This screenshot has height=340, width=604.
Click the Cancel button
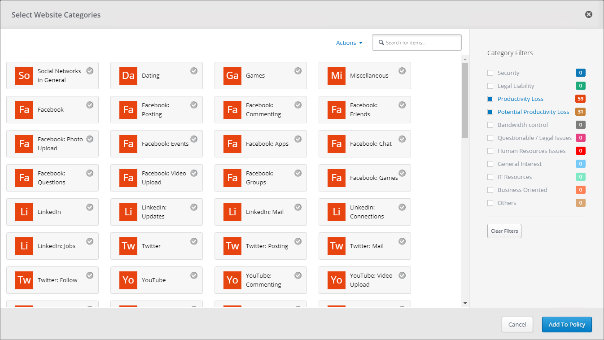[517, 324]
